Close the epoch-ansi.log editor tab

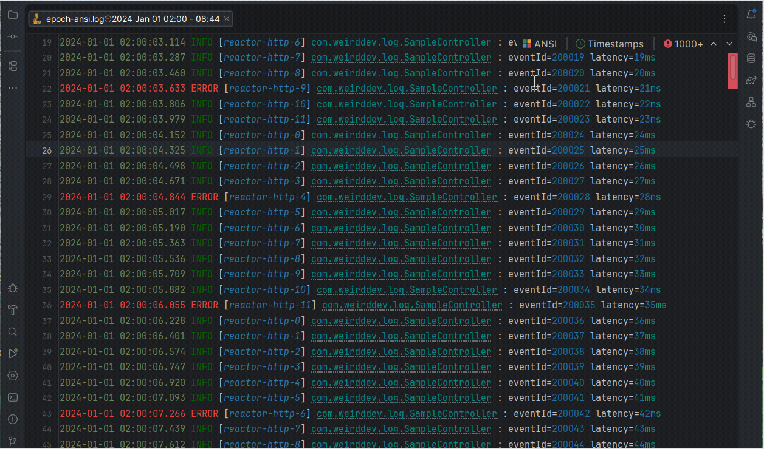[227, 19]
